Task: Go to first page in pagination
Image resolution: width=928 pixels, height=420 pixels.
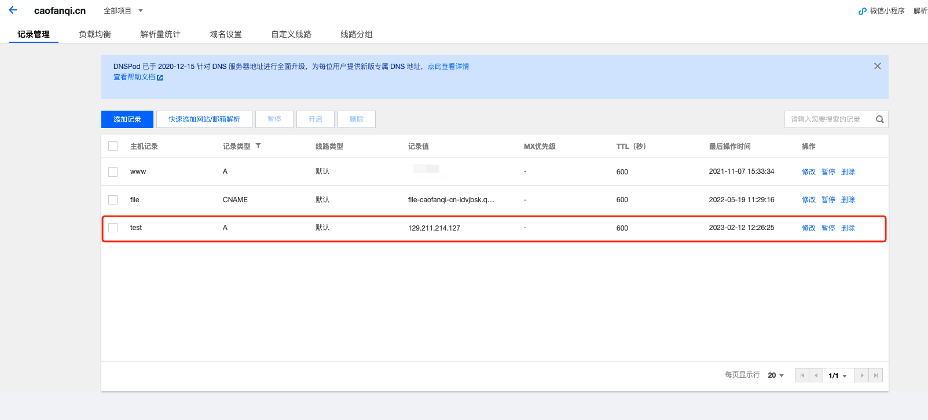Action: pos(802,375)
